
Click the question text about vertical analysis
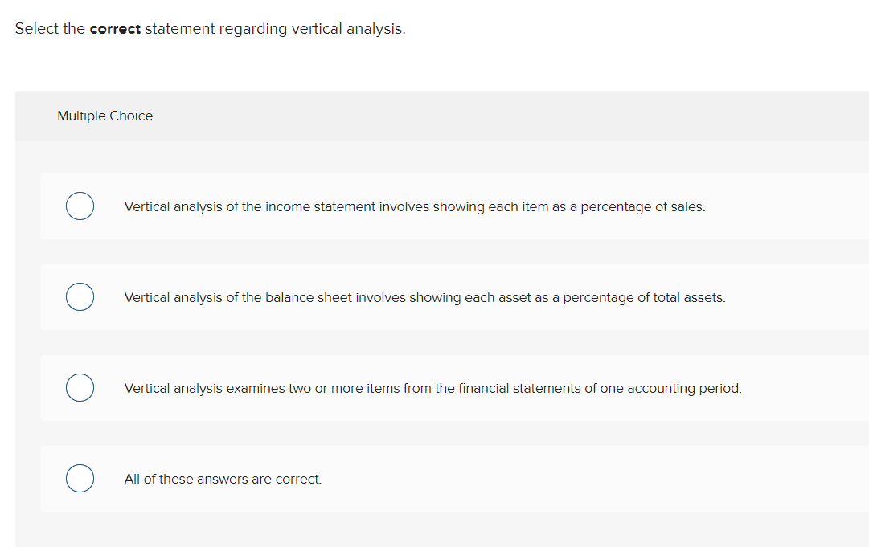point(210,28)
